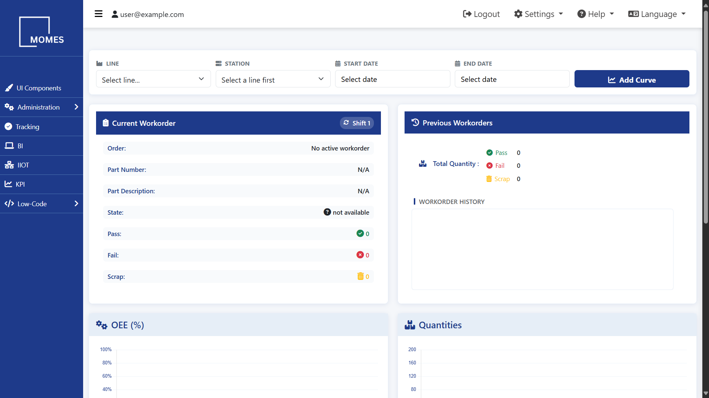709x398 pixels.
Task: Click the Start Date calendar icon
Action: pos(338,63)
